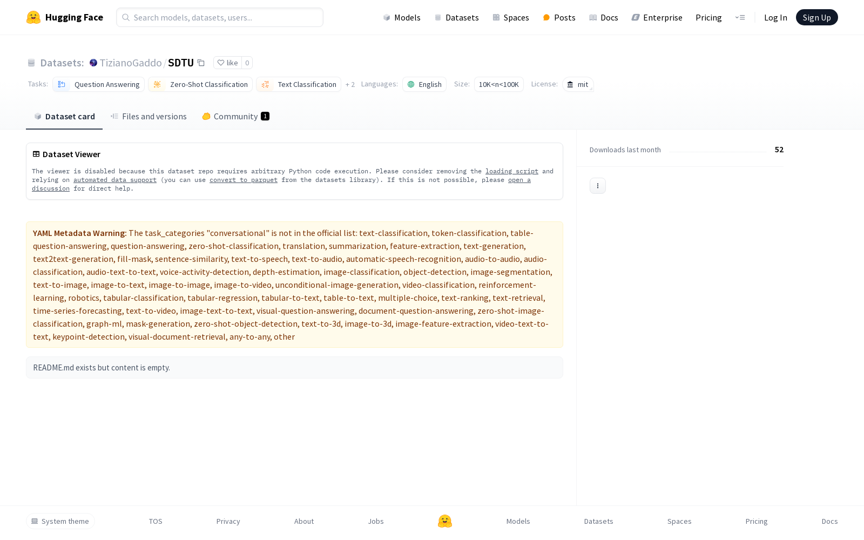Click the TizianoGaddo avatar icon
864x540 pixels.
[x=93, y=63]
